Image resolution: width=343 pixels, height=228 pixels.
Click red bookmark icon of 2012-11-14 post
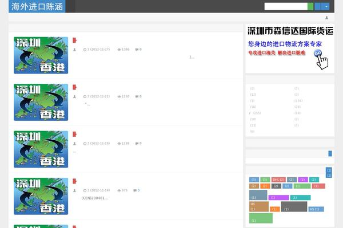point(74,181)
